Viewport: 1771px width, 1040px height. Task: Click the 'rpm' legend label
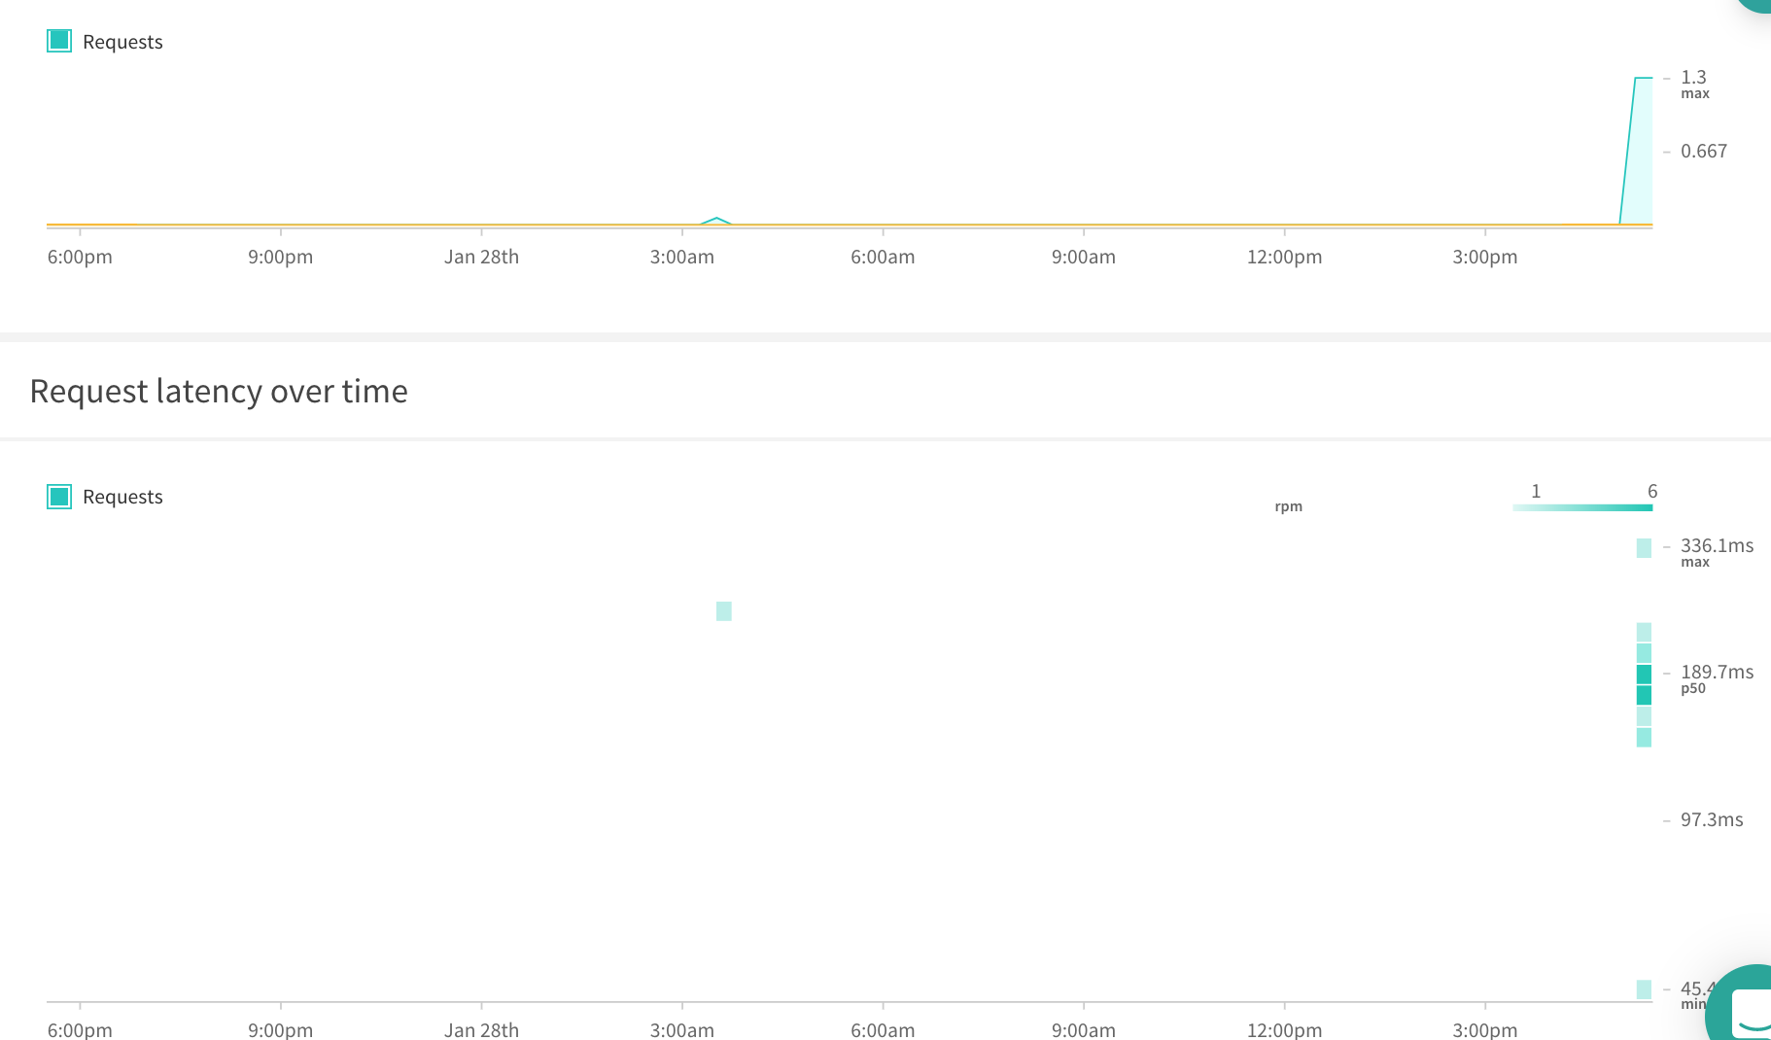(x=1288, y=506)
